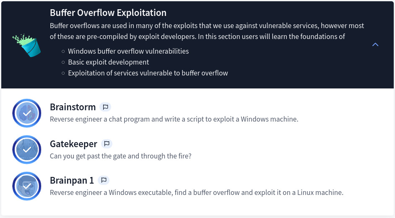
Task: Click the Brainpan 1 Linux machine description
Action: pyautogui.click(x=196, y=192)
